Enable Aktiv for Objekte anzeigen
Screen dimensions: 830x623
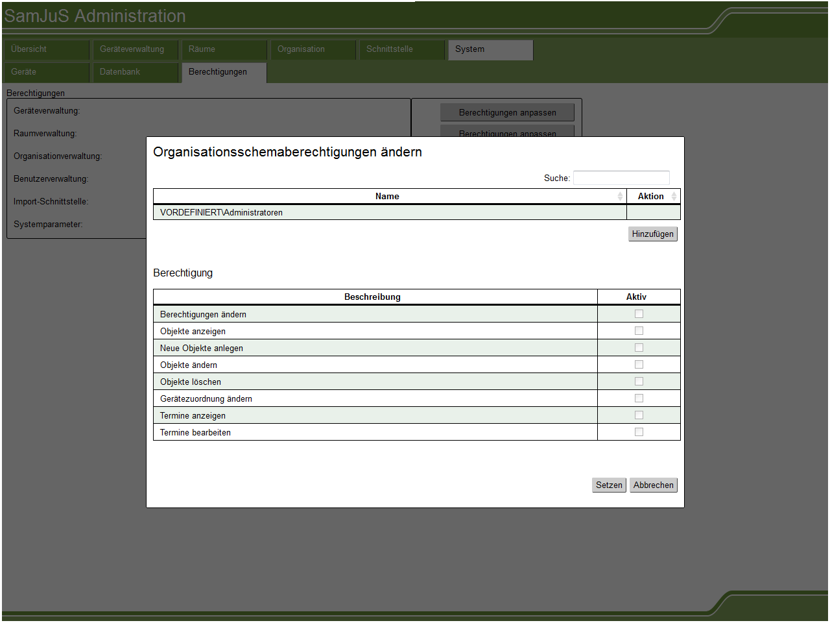639,331
